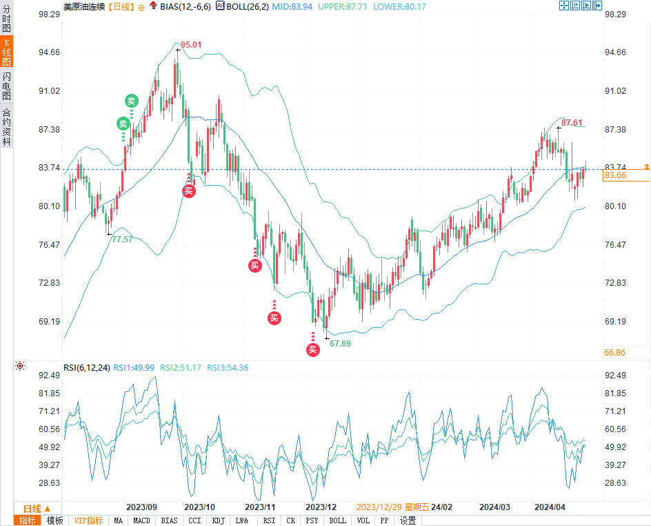
Task: Switch to the 分时图 side tab
Action: tap(6, 21)
